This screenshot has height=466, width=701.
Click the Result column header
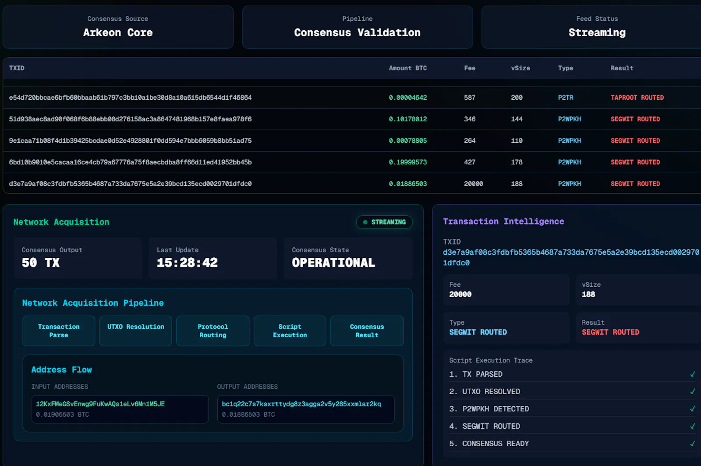[x=622, y=68]
